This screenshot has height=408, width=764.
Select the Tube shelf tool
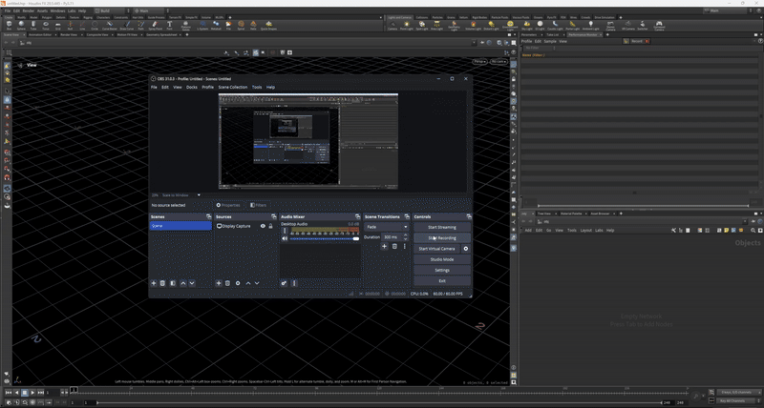click(33, 25)
